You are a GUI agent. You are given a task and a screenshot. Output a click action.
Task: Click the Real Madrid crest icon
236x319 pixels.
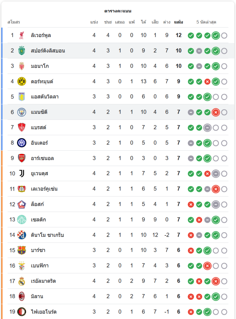(x=21, y=281)
